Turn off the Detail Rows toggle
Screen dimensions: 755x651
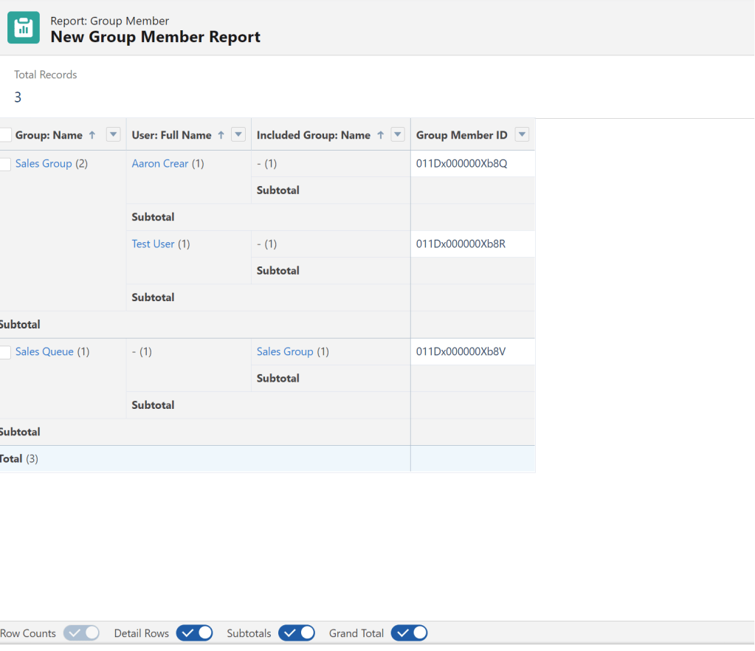(x=195, y=633)
